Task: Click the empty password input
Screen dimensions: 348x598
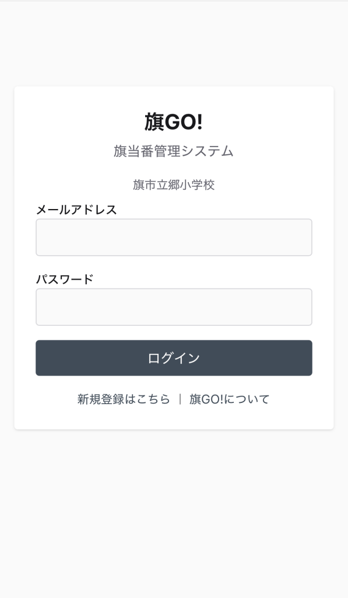Action: click(174, 307)
